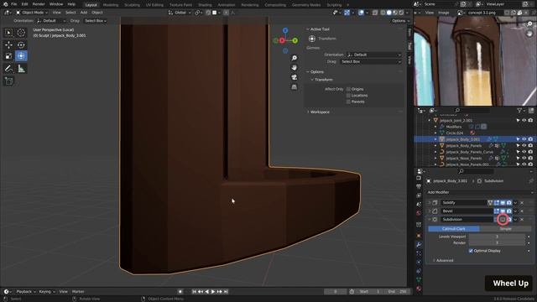Open Object Mode dropdown

(32, 13)
